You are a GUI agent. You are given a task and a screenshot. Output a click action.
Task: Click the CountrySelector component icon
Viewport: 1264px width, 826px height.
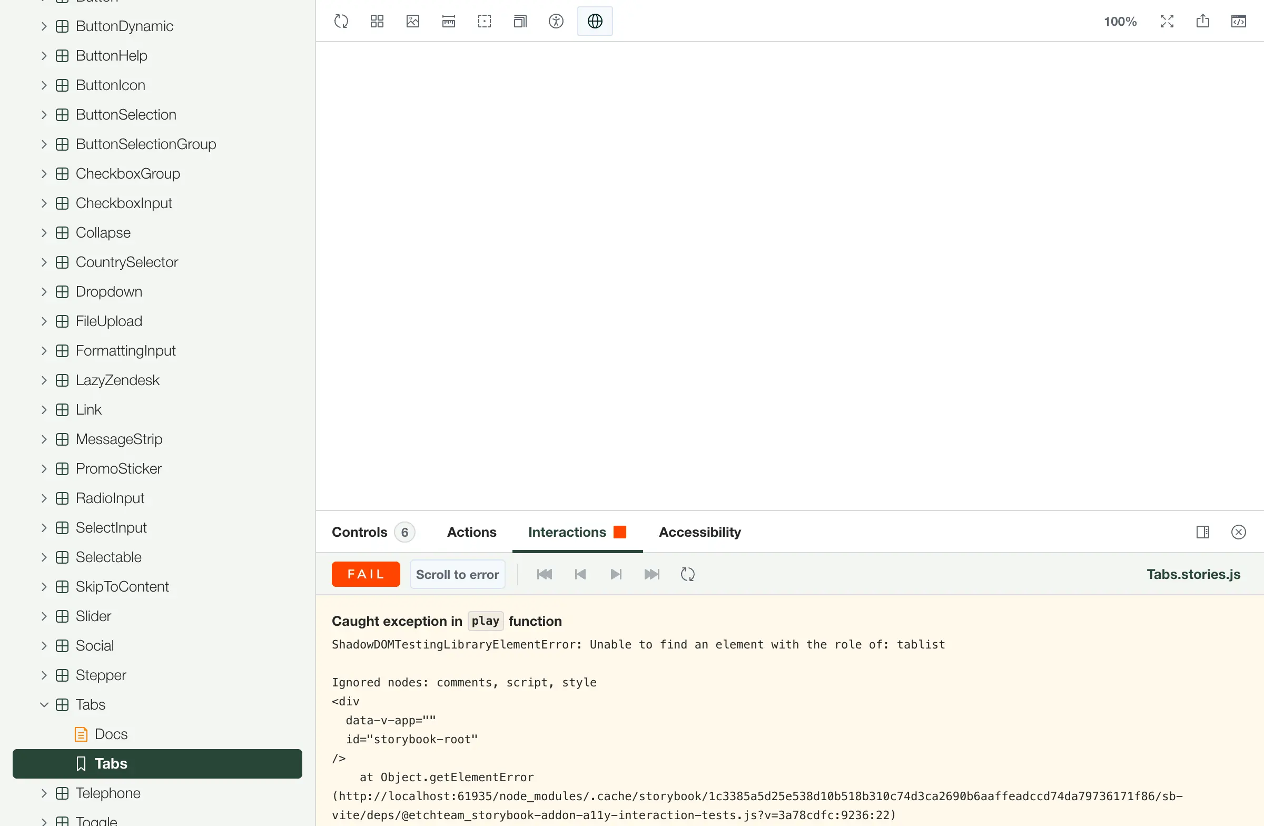62,262
